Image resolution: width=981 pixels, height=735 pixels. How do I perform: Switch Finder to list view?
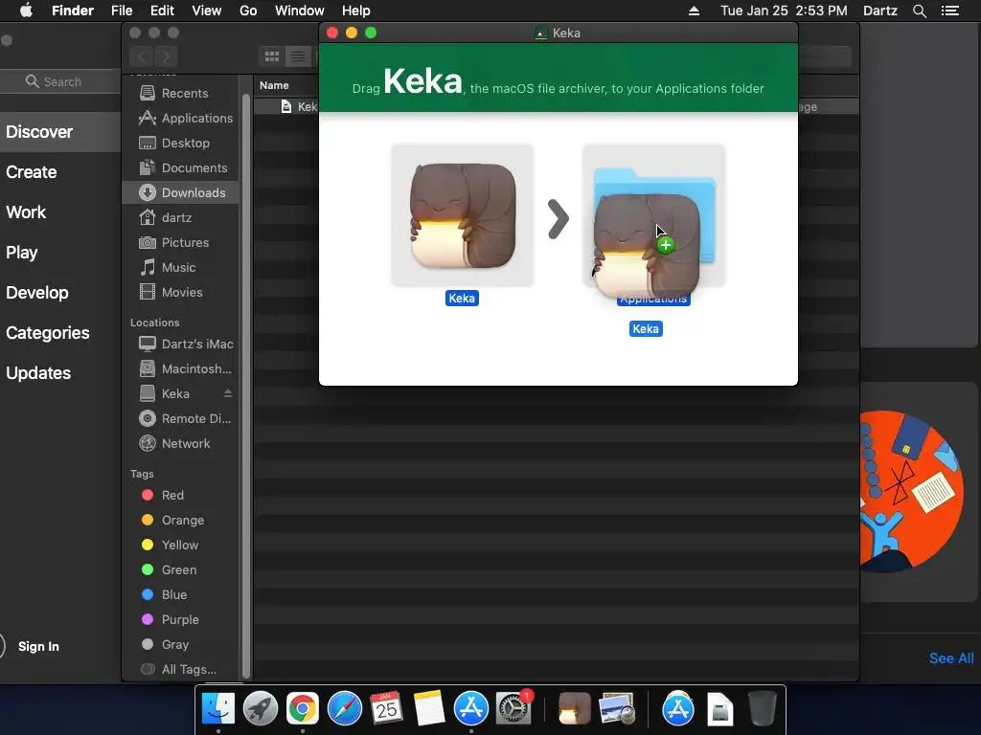pyautogui.click(x=299, y=56)
